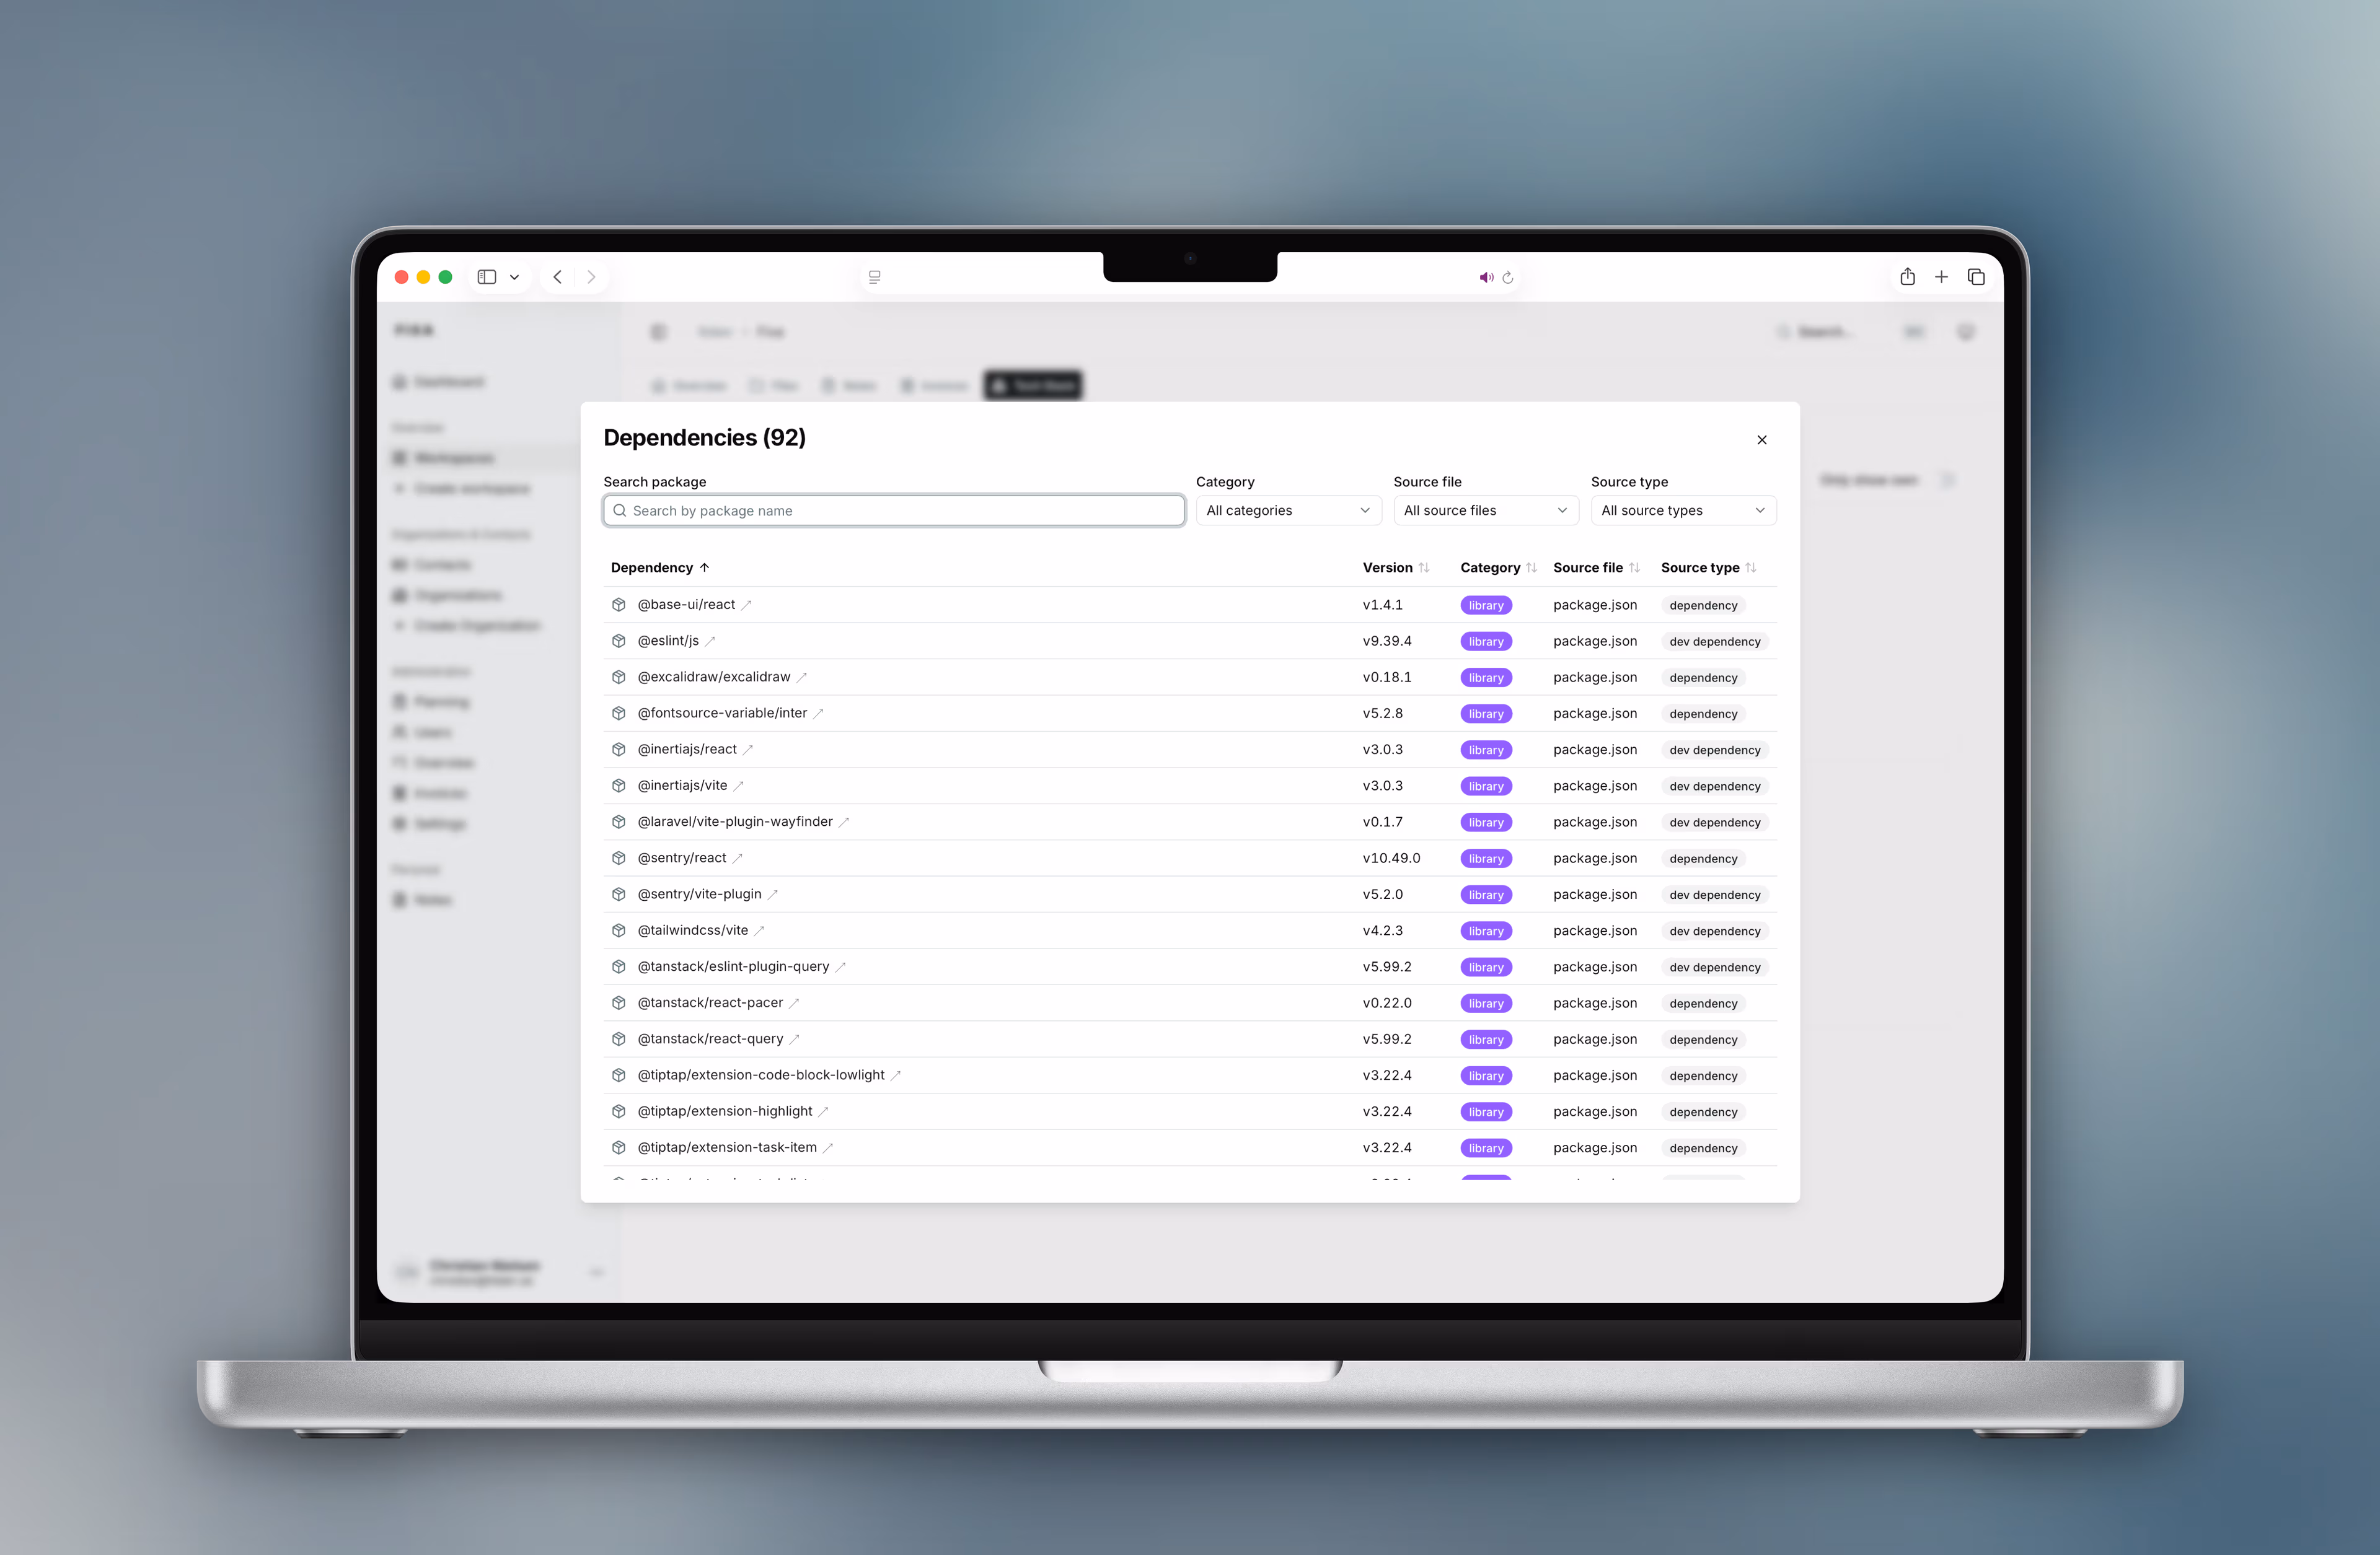Close the Dependencies dialog
The image size is (2380, 1555).
(x=1762, y=440)
